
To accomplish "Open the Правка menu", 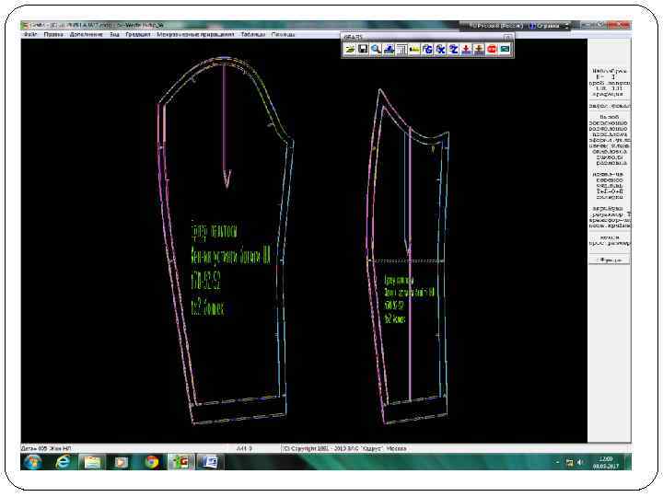I will tap(53, 34).
